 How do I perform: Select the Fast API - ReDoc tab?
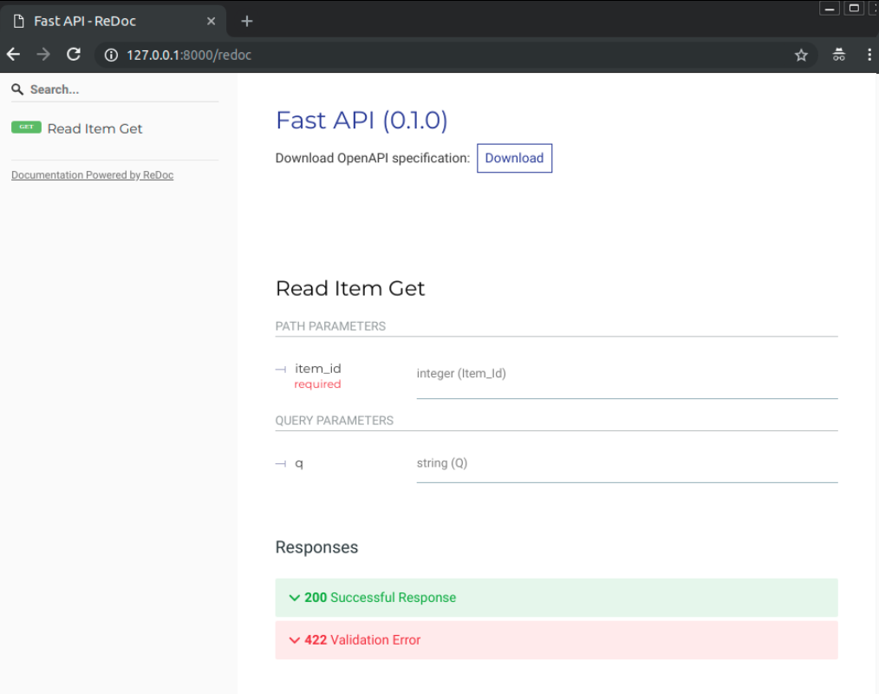click(x=113, y=22)
